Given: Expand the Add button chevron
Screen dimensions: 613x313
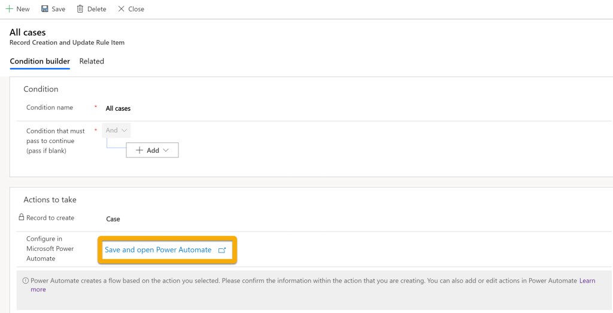Looking at the screenshot, I should point(166,150).
